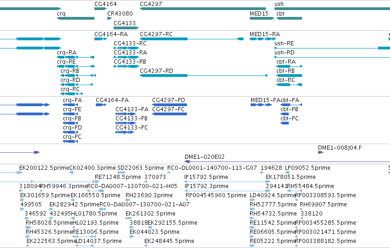Viewport: 390px width, 248px height.
Task: Click the MED15-RA transcript label
Action: (x=265, y=34)
